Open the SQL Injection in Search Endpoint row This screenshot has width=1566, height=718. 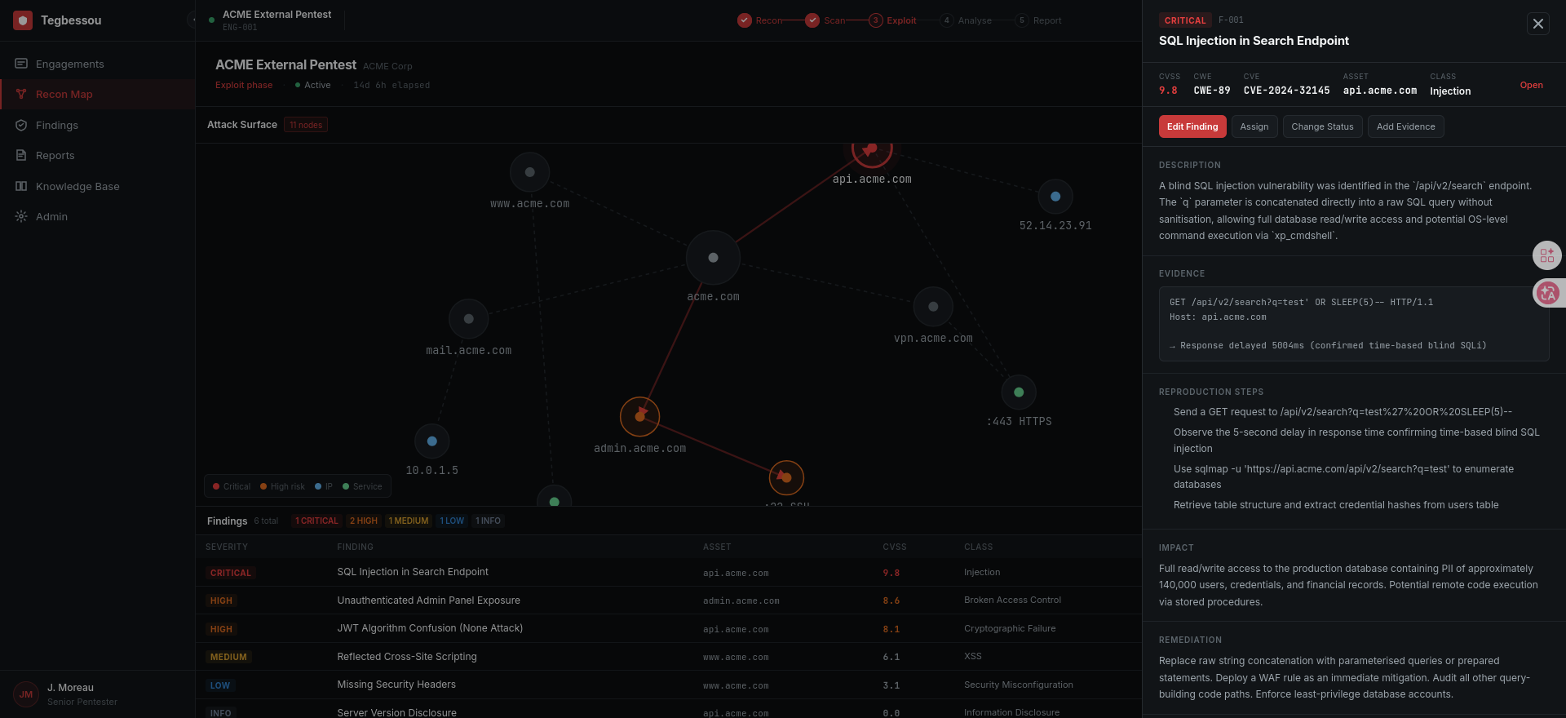point(669,572)
